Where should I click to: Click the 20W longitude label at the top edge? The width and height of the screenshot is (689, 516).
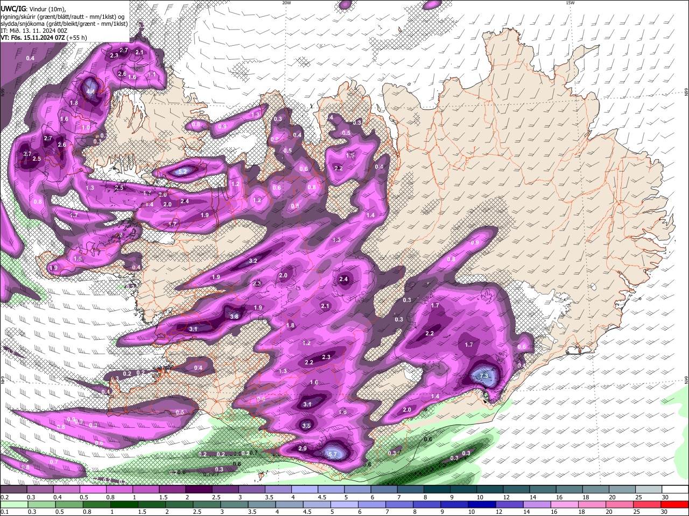tap(287, 3)
